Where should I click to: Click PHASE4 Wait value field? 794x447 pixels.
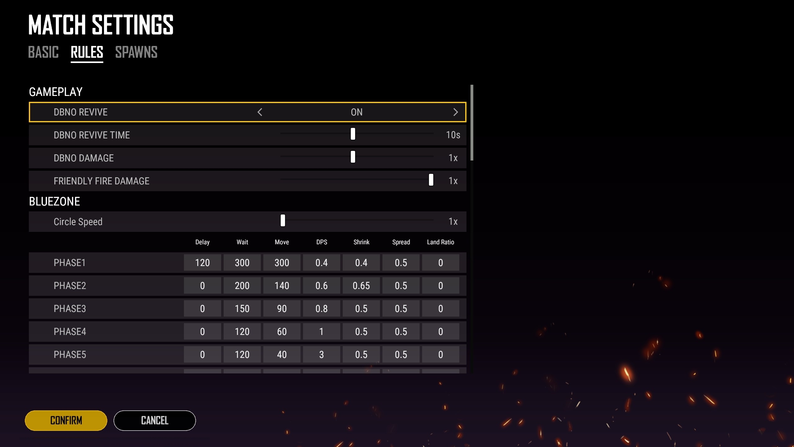[242, 332]
